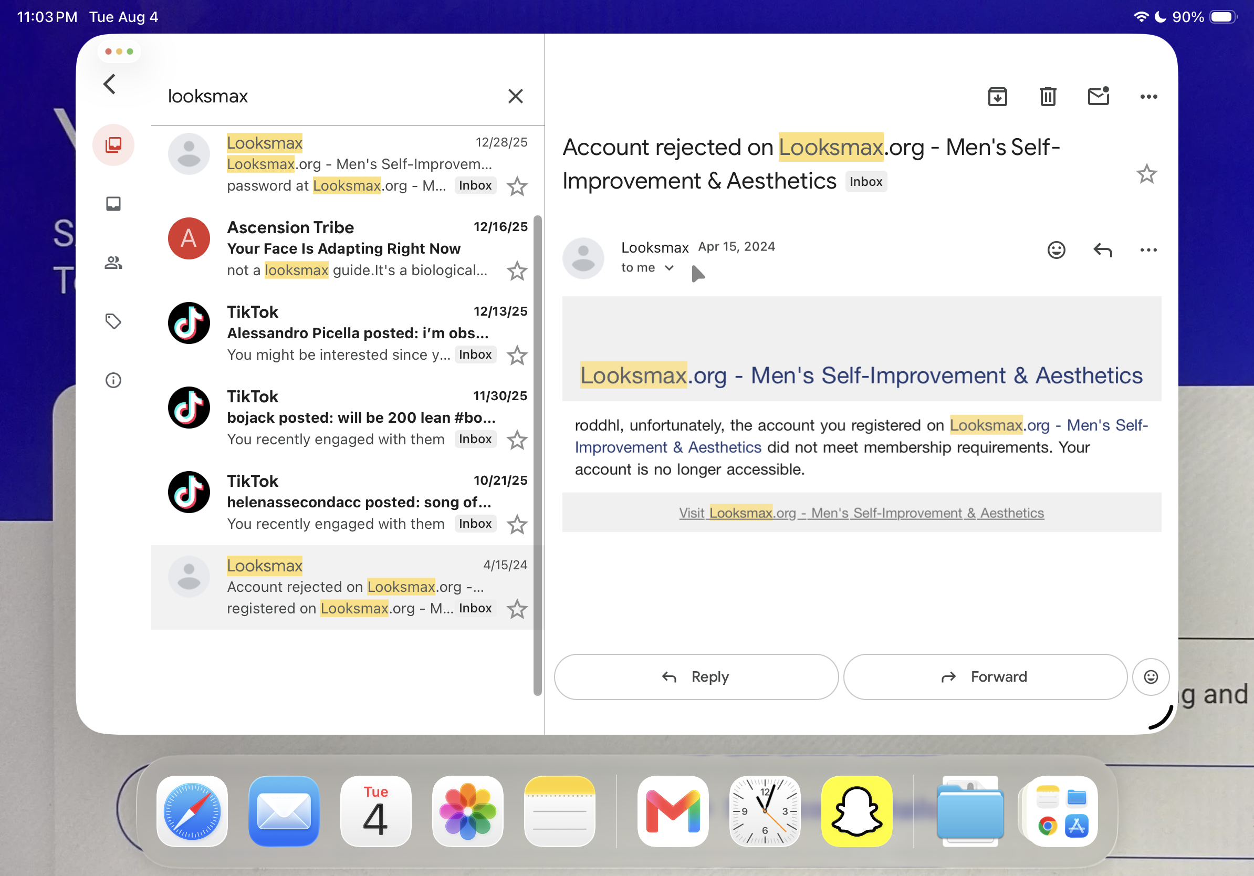This screenshot has height=876, width=1254.
Task: Star the Ascension Tribe email
Action: (517, 271)
